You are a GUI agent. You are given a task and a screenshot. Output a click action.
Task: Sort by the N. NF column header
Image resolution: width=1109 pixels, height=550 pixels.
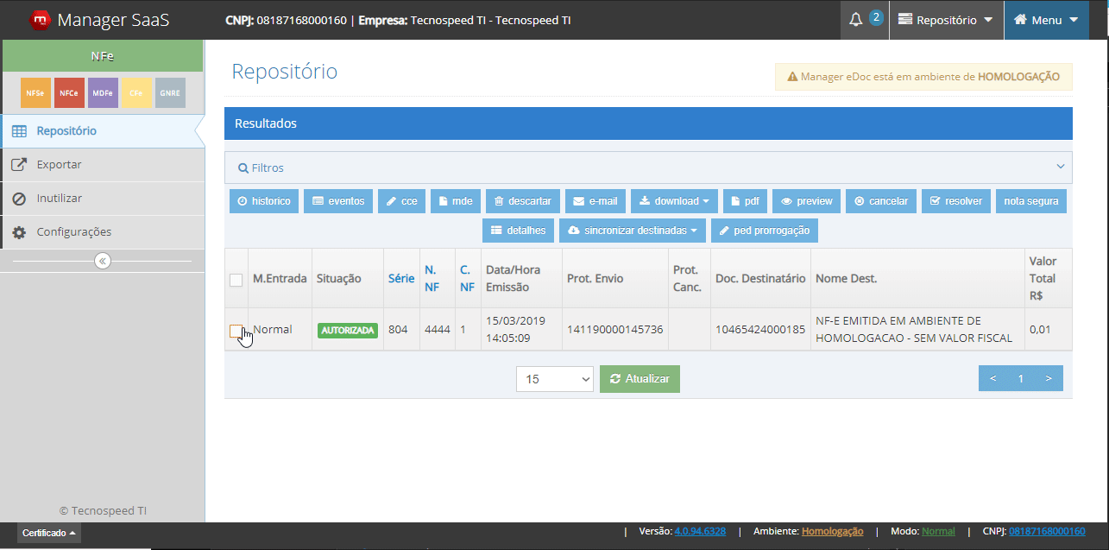(x=432, y=278)
